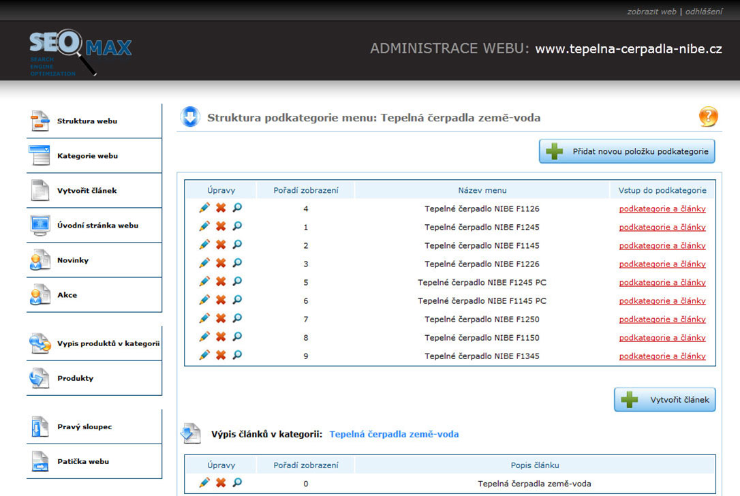Edit article Tepelná čerpadla země-voda pencil icon
The height and width of the screenshot is (496, 740).
[204, 482]
